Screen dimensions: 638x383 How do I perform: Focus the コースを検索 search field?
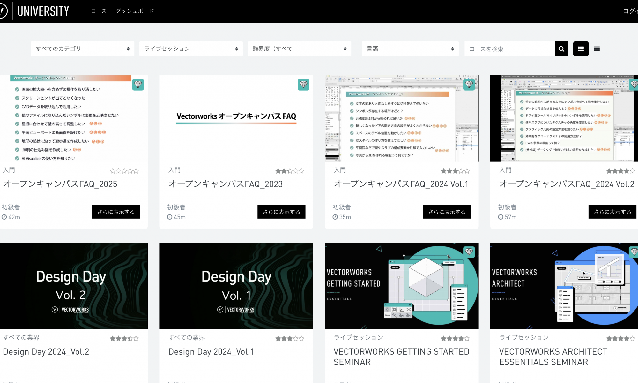[x=509, y=49]
